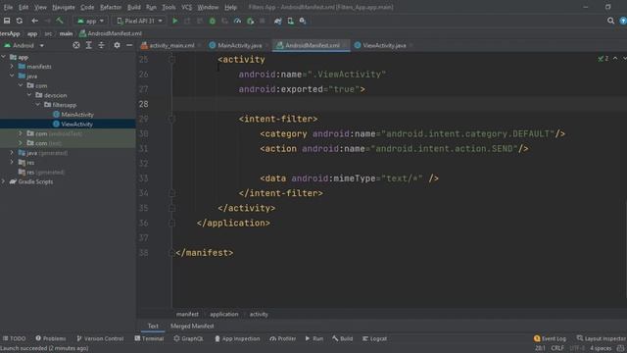This screenshot has width=627, height=353.
Task: Select the Text bottom editor tab
Action: (x=153, y=327)
